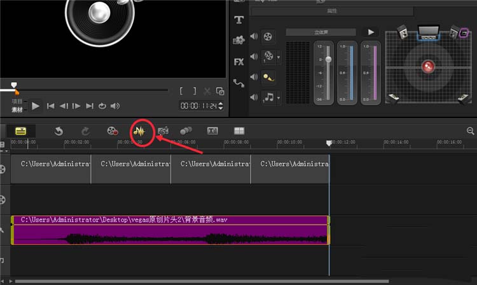477x285 pixels.
Task: Open the Sound Mixer tool in timeline toolbar
Action: [139, 131]
